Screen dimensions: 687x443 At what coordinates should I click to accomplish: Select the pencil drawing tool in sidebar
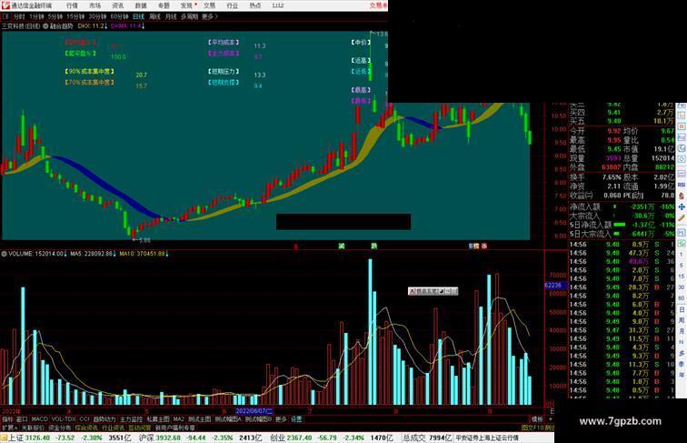[x=682, y=218]
